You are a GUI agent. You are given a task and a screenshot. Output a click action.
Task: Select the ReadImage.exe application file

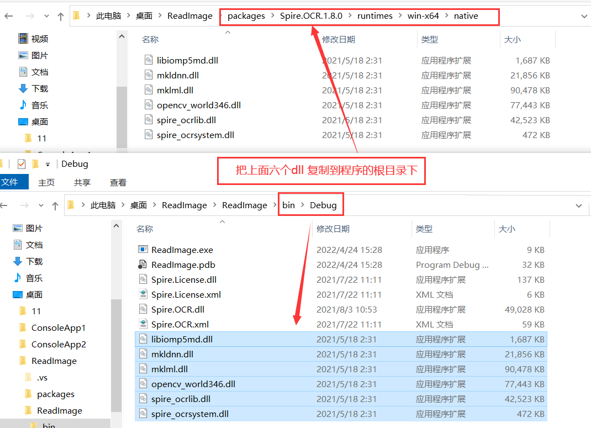coord(182,250)
